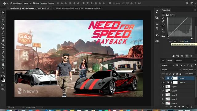197x111 pixels.
Task: Select the Rectangular Marquee tool
Action: (x=3, y=16)
